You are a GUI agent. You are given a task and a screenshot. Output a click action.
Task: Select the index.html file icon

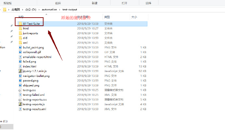(x=20, y=66)
